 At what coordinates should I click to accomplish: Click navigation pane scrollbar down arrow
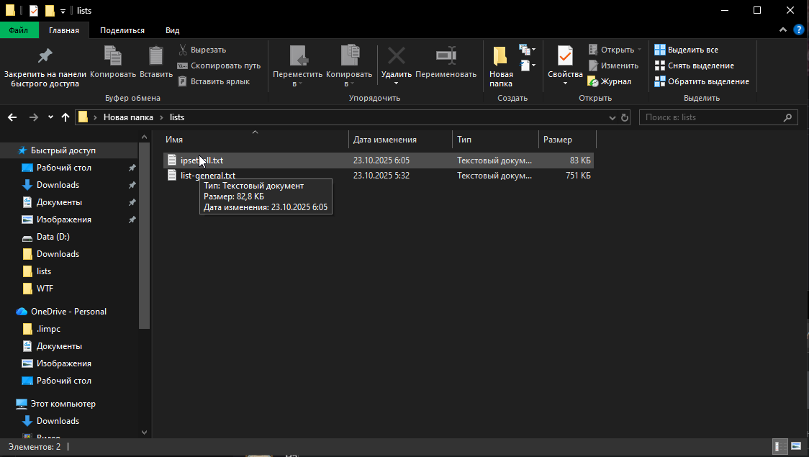click(144, 433)
